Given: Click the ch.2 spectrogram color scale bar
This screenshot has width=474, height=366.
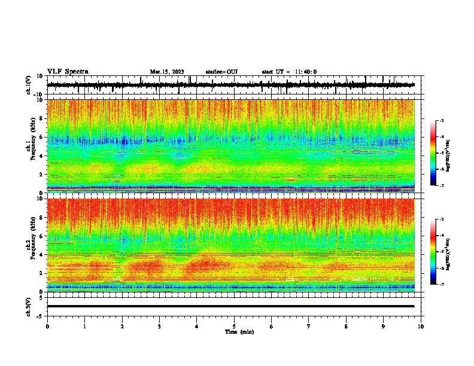Looking at the screenshot, I should pyautogui.click(x=433, y=252).
